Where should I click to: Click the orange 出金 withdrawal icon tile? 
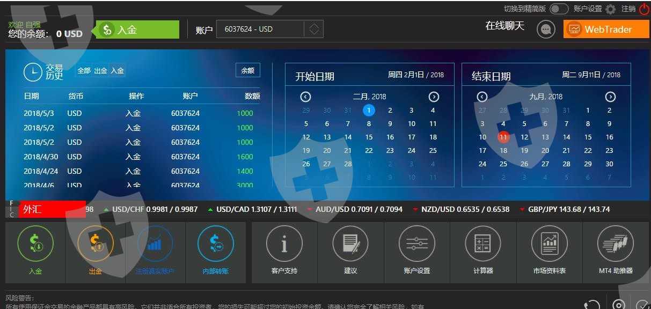96,252
